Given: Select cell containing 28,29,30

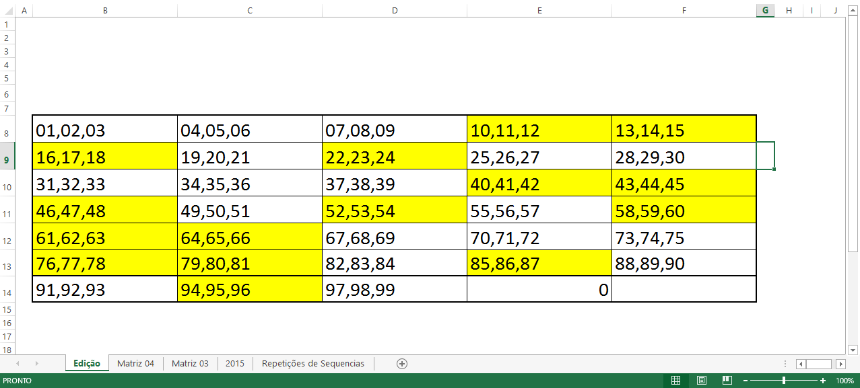Looking at the screenshot, I should click(x=684, y=156).
